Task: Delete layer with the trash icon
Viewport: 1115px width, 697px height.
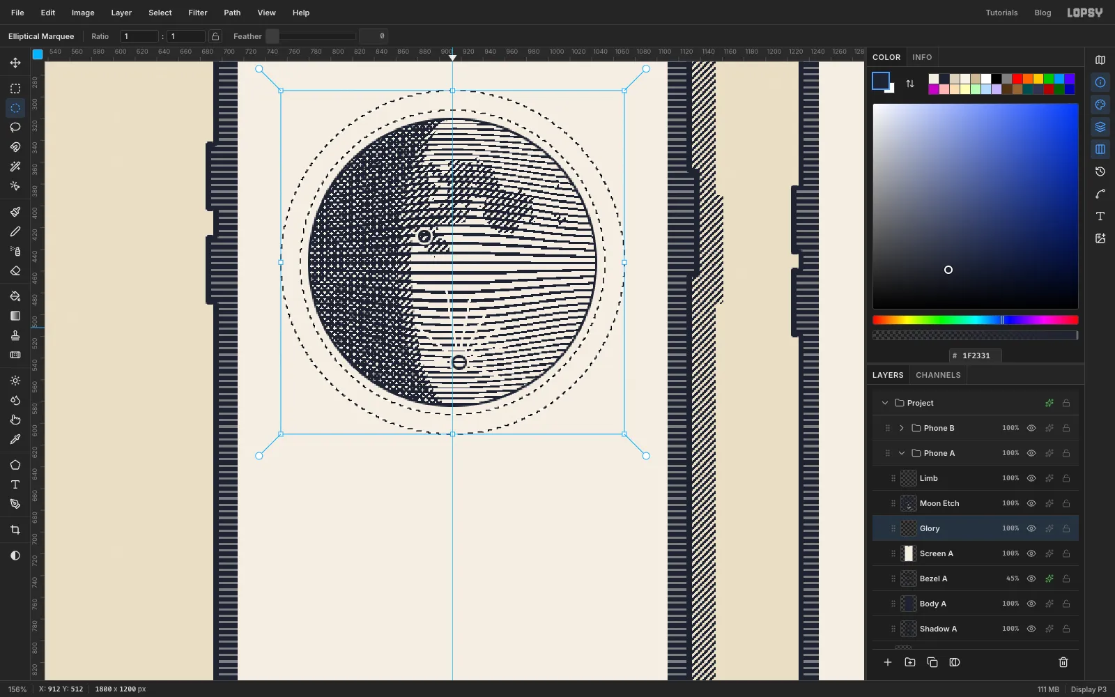Action: [1063, 662]
